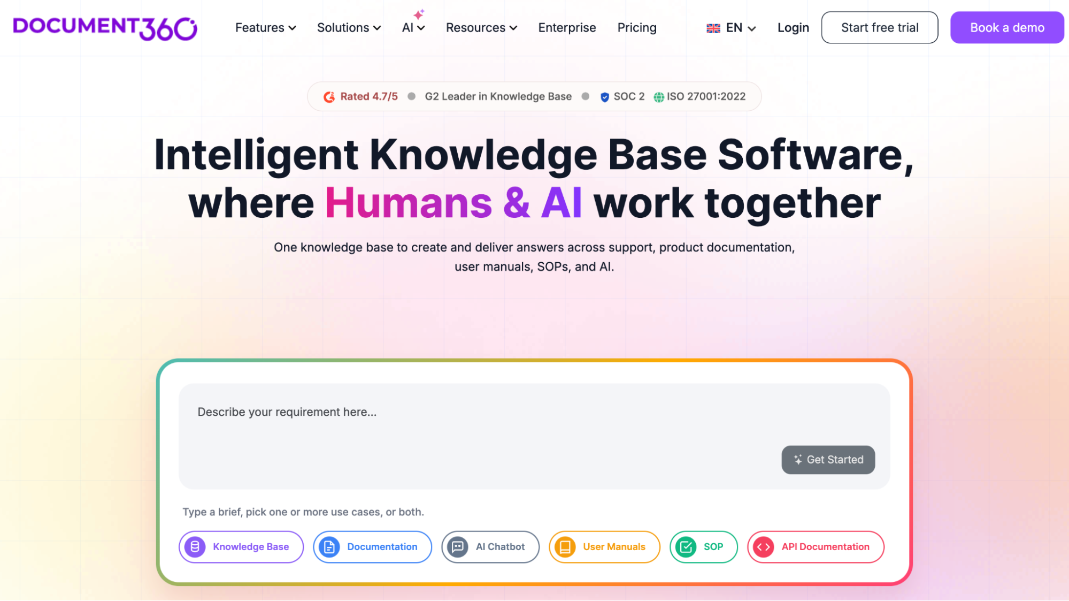Image resolution: width=1069 pixels, height=601 pixels.
Task: Expand the Solutions dropdown menu
Action: click(349, 28)
